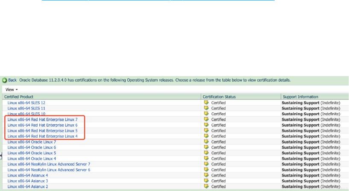Open Linux x86-64 Red Hat Enterprise Linux 5

click(43, 131)
